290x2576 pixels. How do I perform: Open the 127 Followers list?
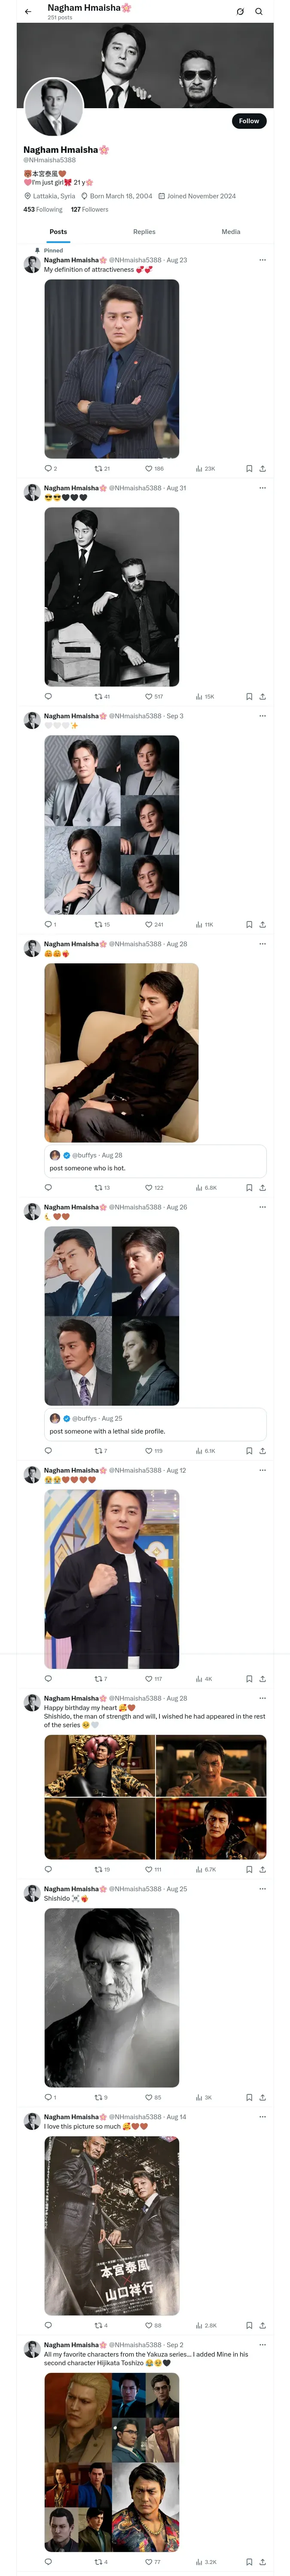tap(90, 210)
